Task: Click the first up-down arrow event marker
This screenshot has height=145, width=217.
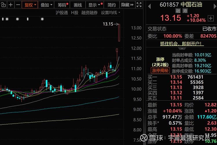Action: pyautogui.click(x=3, y=19)
